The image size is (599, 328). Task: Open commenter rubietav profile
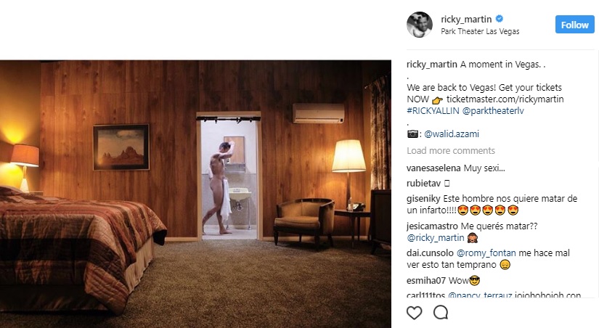pos(423,184)
